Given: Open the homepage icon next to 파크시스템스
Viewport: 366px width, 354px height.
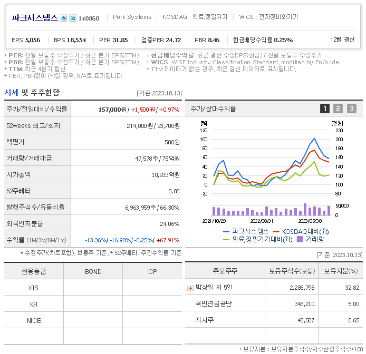Looking at the screenshot, I should (x=63, y=18).
